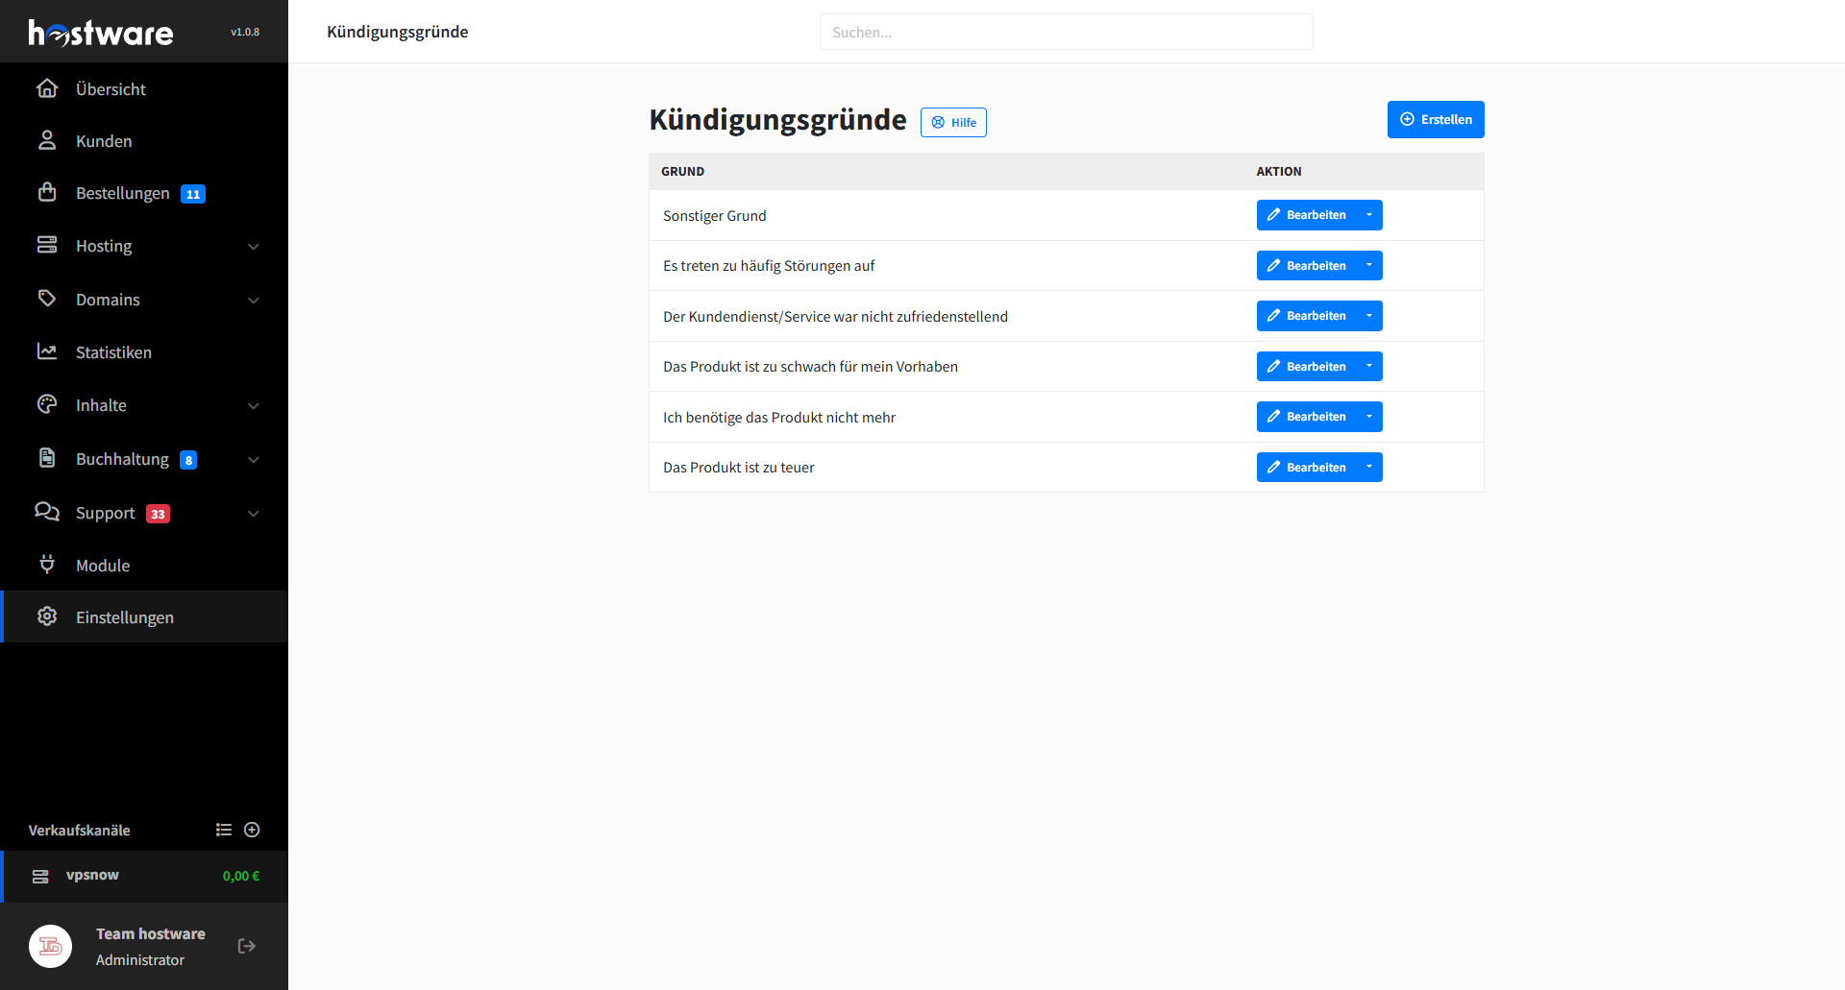This screenshot has width=1845, height=990.
Task: Click the logout icon next to Team hostware
Action: pyautogui.click(x=247, y=946)
